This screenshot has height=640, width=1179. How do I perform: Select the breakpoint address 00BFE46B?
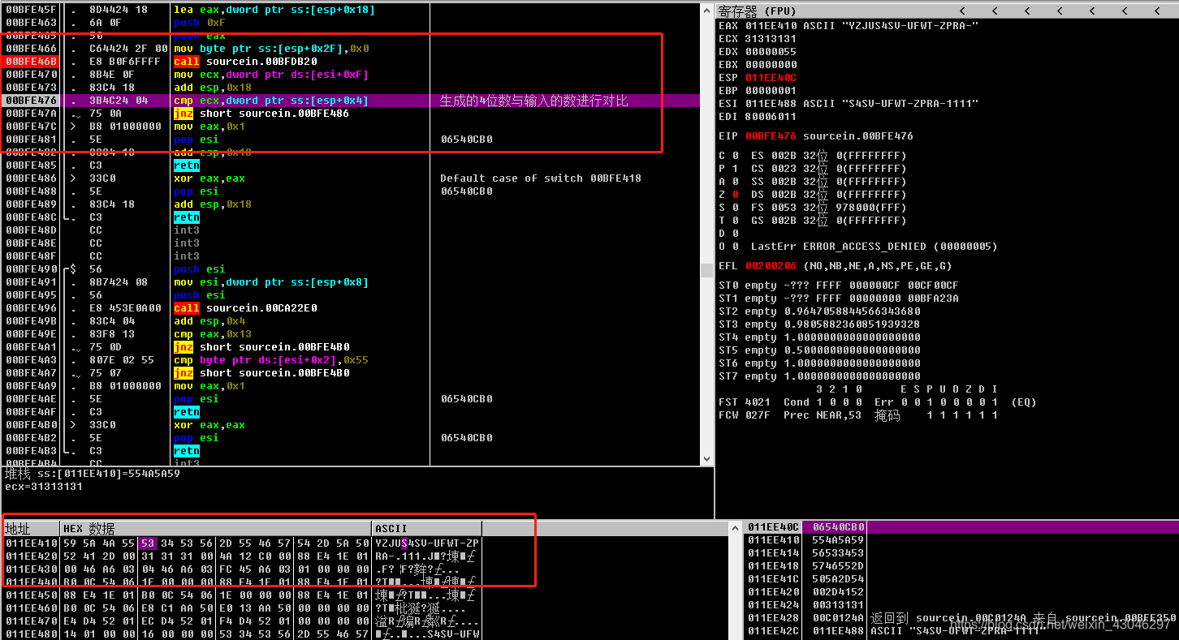31,62
